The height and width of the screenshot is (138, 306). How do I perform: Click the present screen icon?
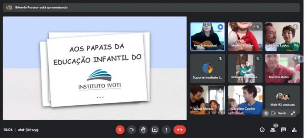pos(155,130)
